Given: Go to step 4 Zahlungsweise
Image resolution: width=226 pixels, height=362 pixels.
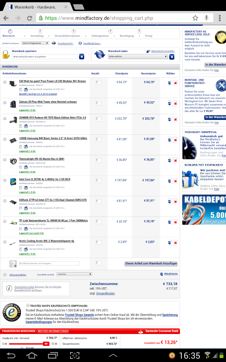Looking at the screenshot, I should (100, 33).
